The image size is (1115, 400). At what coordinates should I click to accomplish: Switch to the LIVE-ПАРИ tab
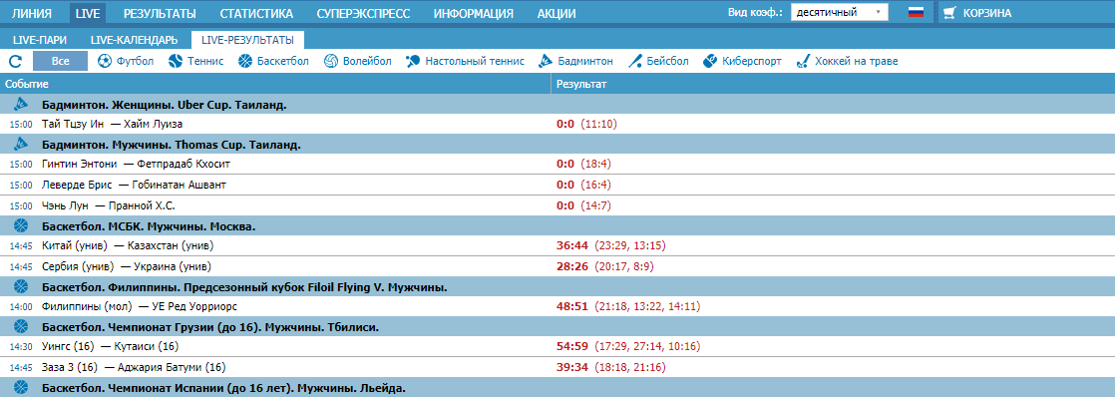tap(40, 40)
